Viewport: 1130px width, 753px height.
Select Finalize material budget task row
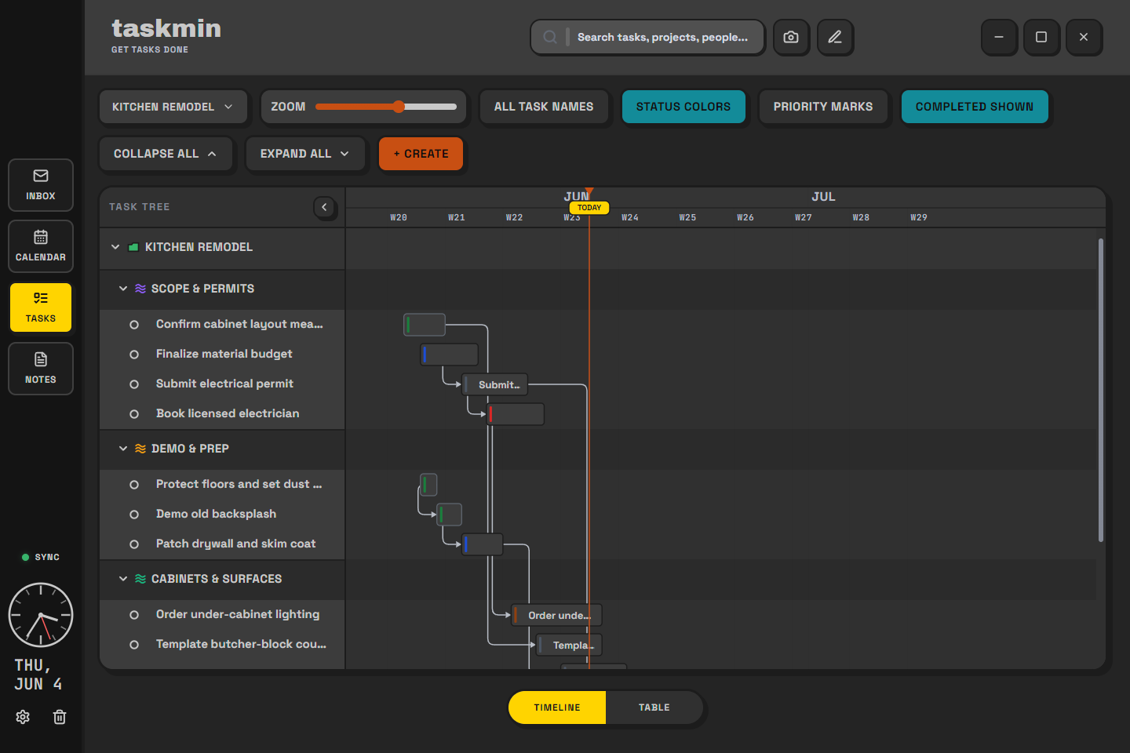point(222,355)
